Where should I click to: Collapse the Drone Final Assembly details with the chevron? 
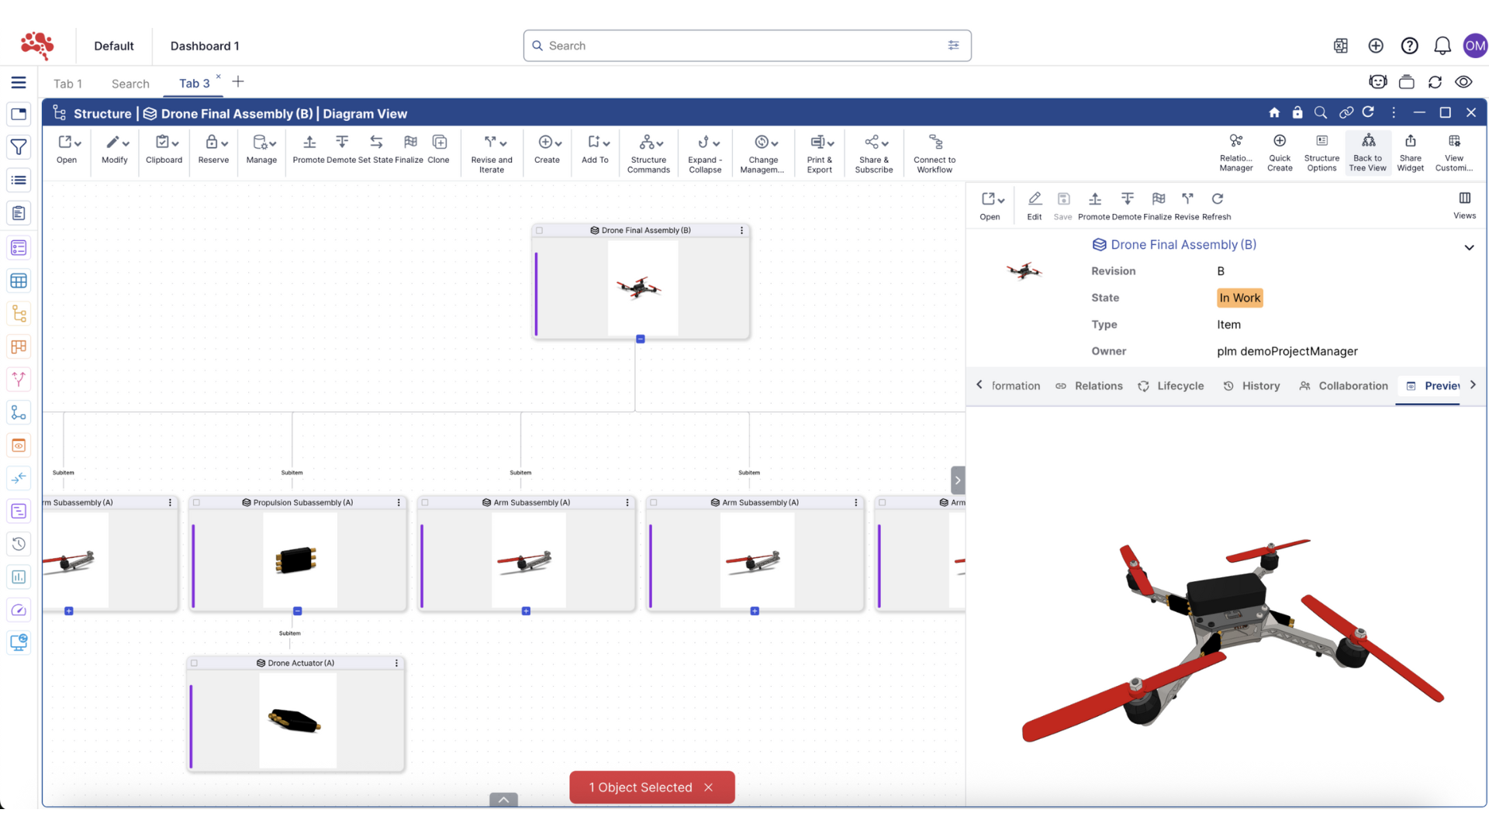(x=1470, y=248)
